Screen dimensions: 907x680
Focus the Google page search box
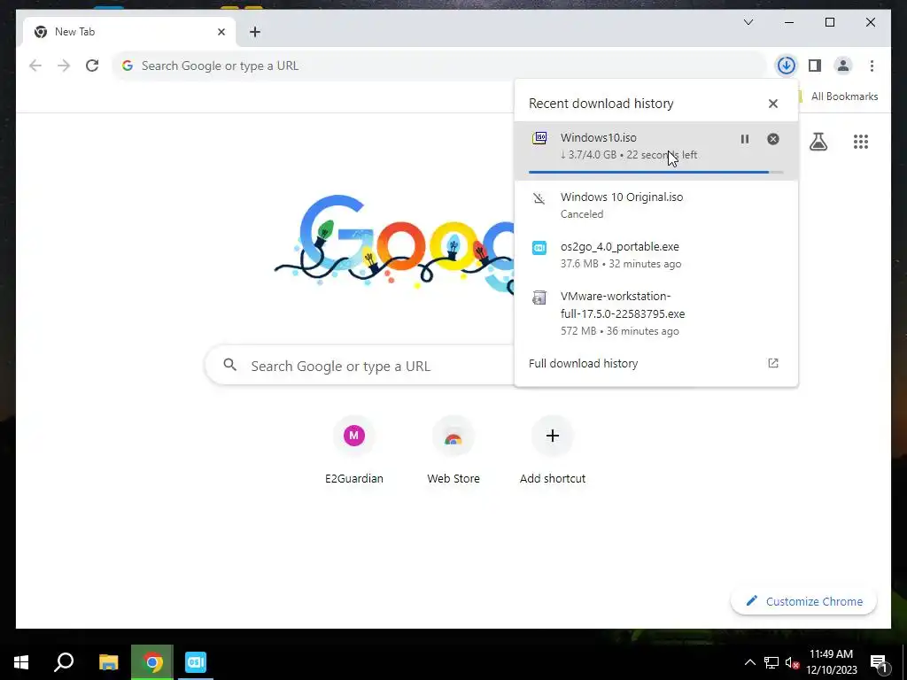[x=360, y=366]
